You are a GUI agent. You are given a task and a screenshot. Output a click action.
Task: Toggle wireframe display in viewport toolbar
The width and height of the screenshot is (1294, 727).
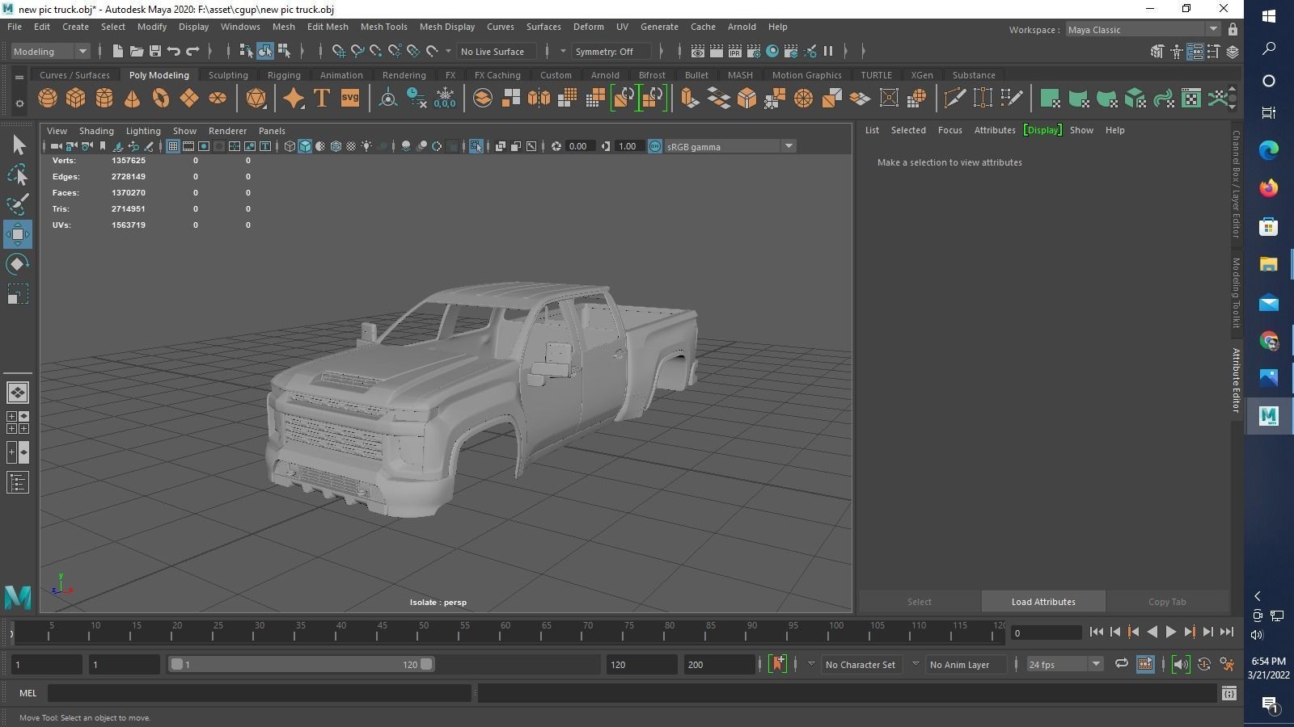pyautogui.click(x=290, y=146)
